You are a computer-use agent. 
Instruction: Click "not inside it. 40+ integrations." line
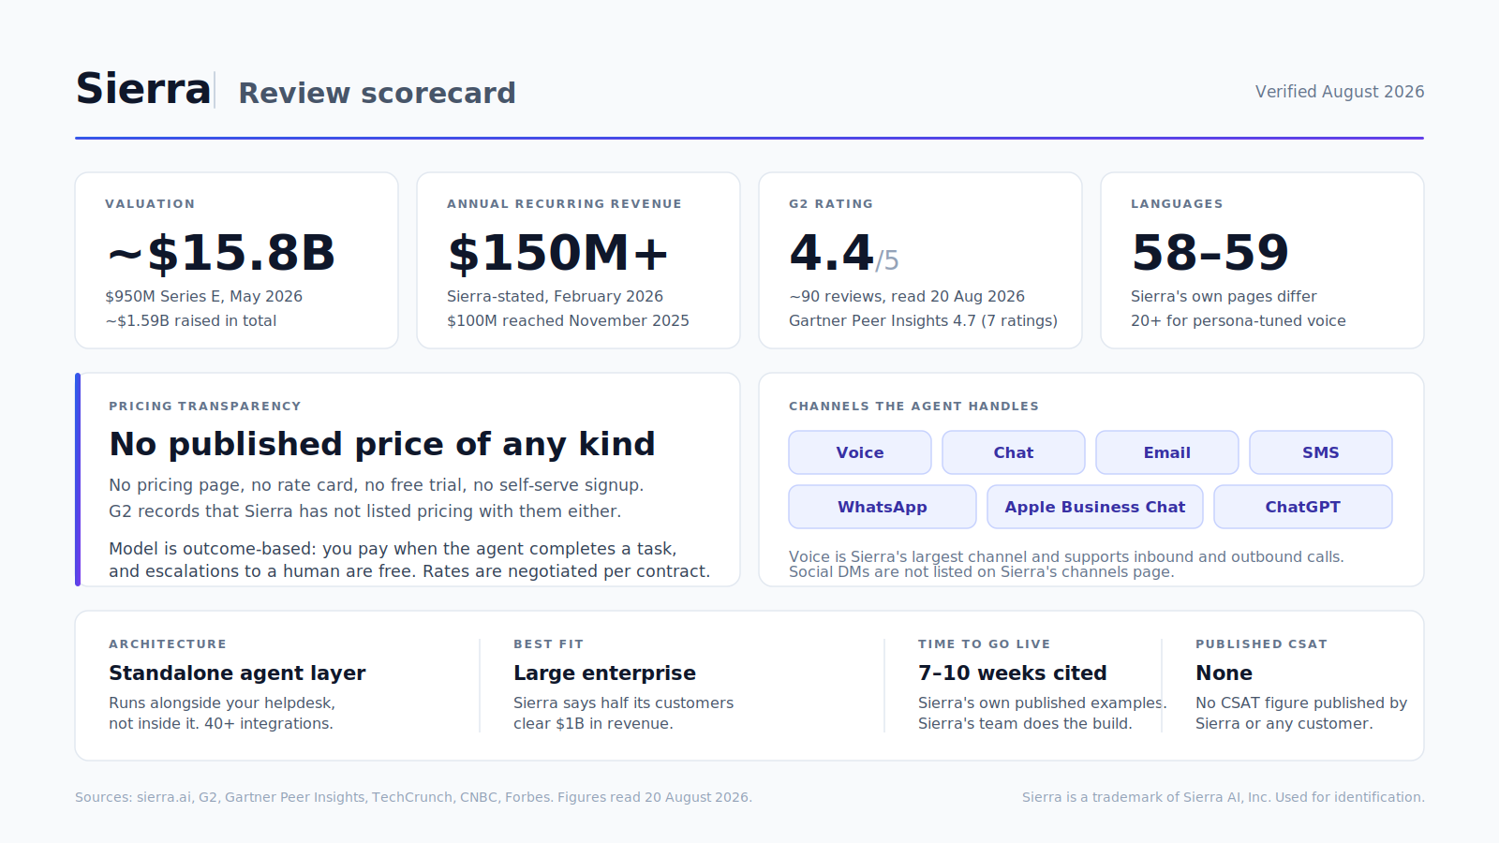(x=221, y=723)
